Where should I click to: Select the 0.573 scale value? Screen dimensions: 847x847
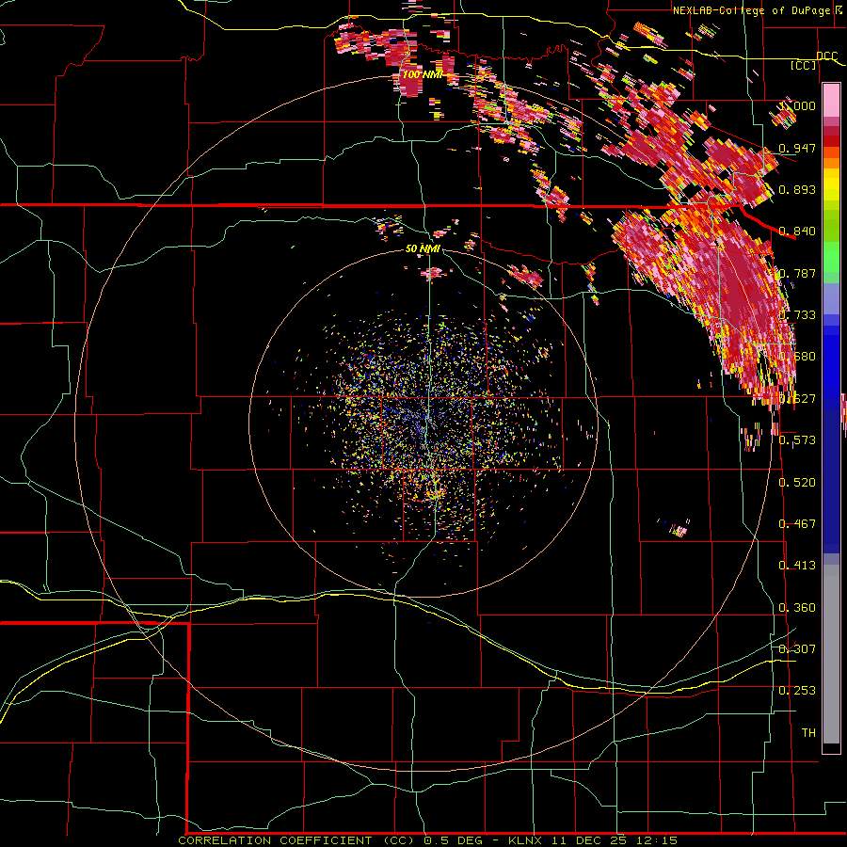[x=797, y=440]
